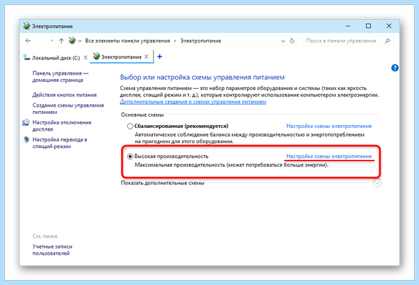The height and width of the screenshot is (285, 419).
Task: Click the Электропитание breadcrumb in address bar
Action: click(200, 41)
